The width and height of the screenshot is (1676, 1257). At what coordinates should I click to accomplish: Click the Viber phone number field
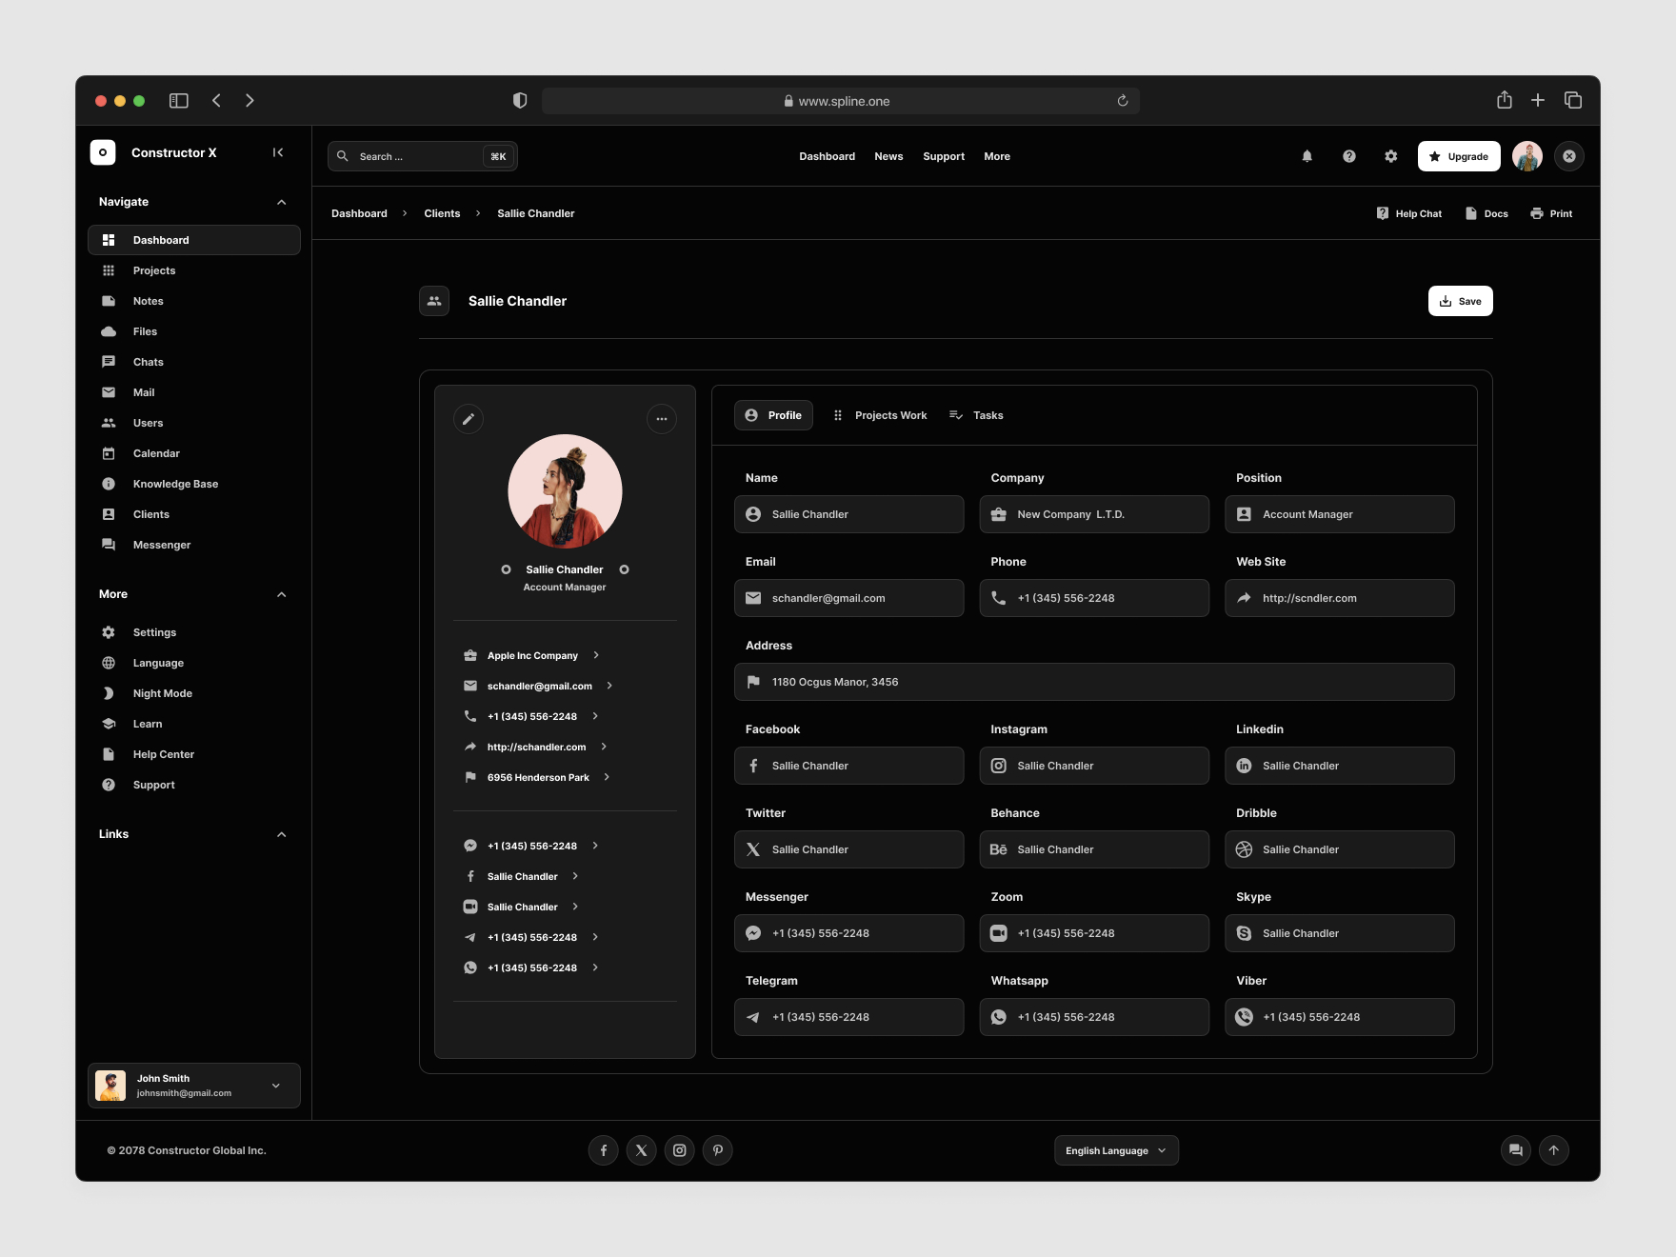[x=1340, y=1017]
